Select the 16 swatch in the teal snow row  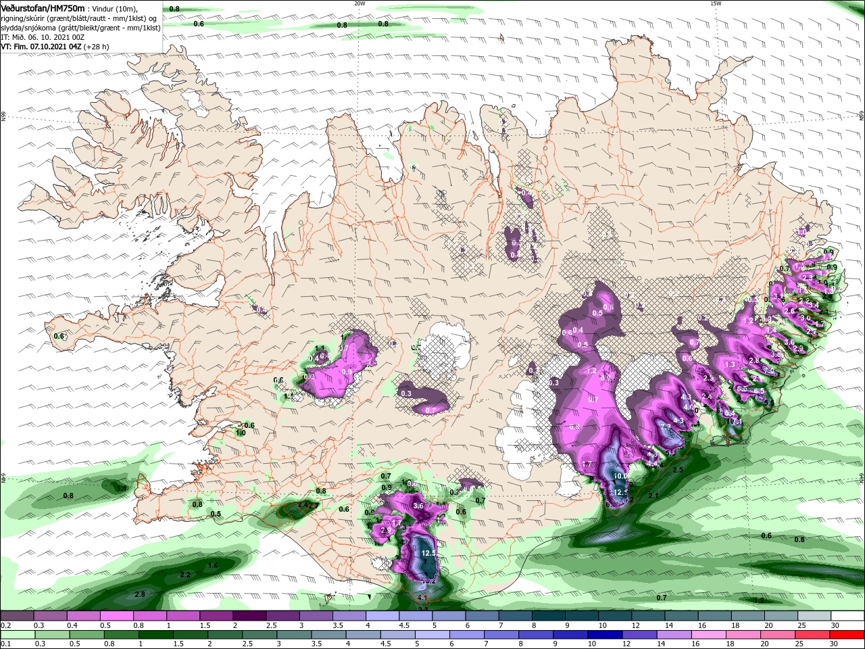(x=715, y=617)
